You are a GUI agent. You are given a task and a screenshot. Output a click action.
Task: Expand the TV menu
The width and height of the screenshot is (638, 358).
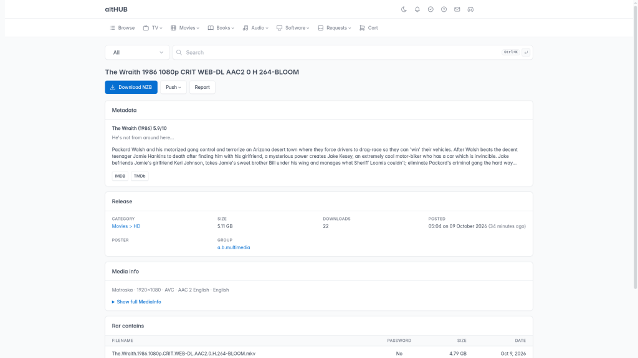coord(153,28)
